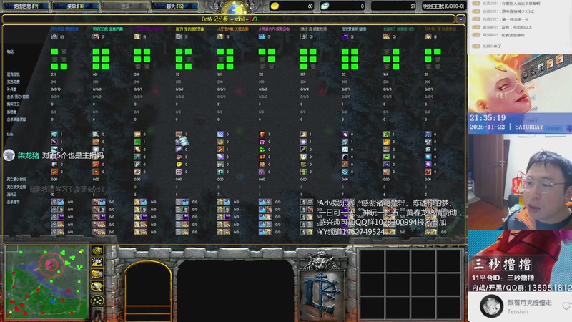Select orange player's hero portrait in scoreboard
The width and height of the screenshot is (572, 322).
tap(220, 36)
